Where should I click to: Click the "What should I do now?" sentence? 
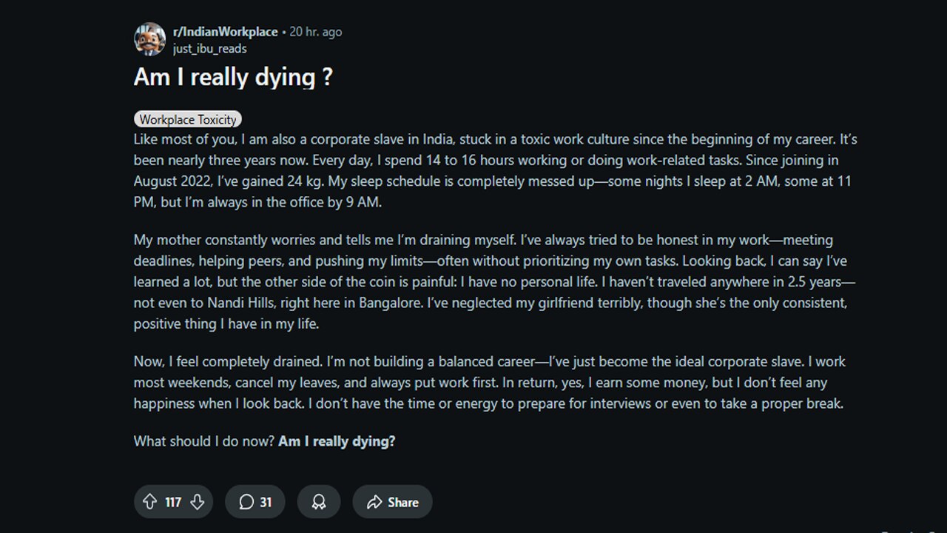pyautogui.click(x=204, y=441)
